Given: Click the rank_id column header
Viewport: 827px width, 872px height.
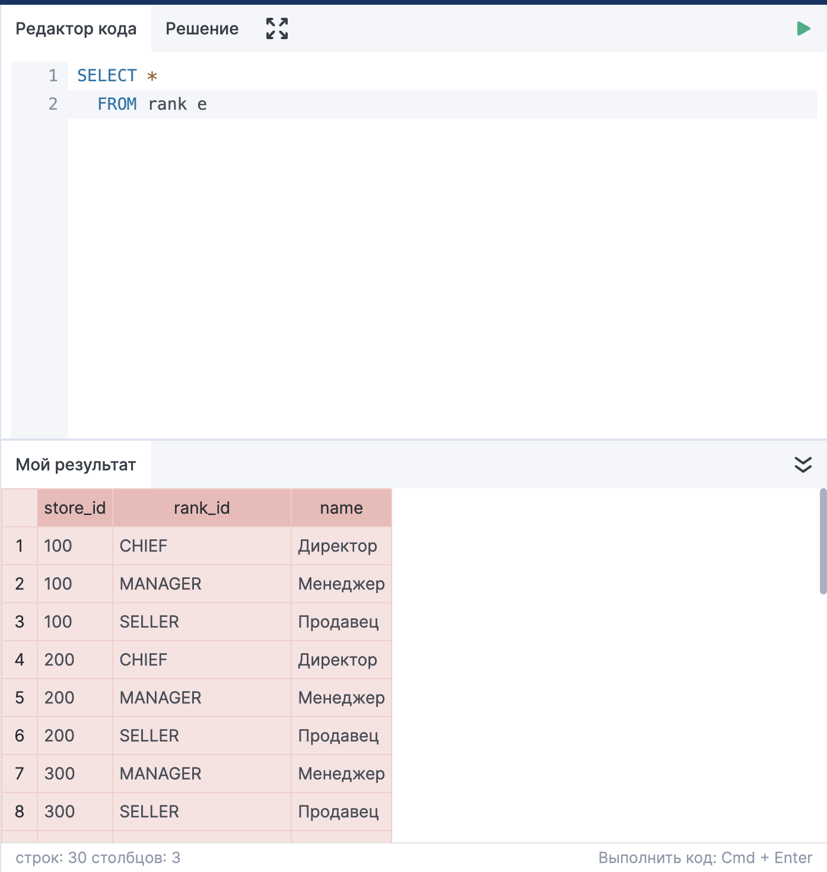Looking at the screenshot, I should point(202,508).
